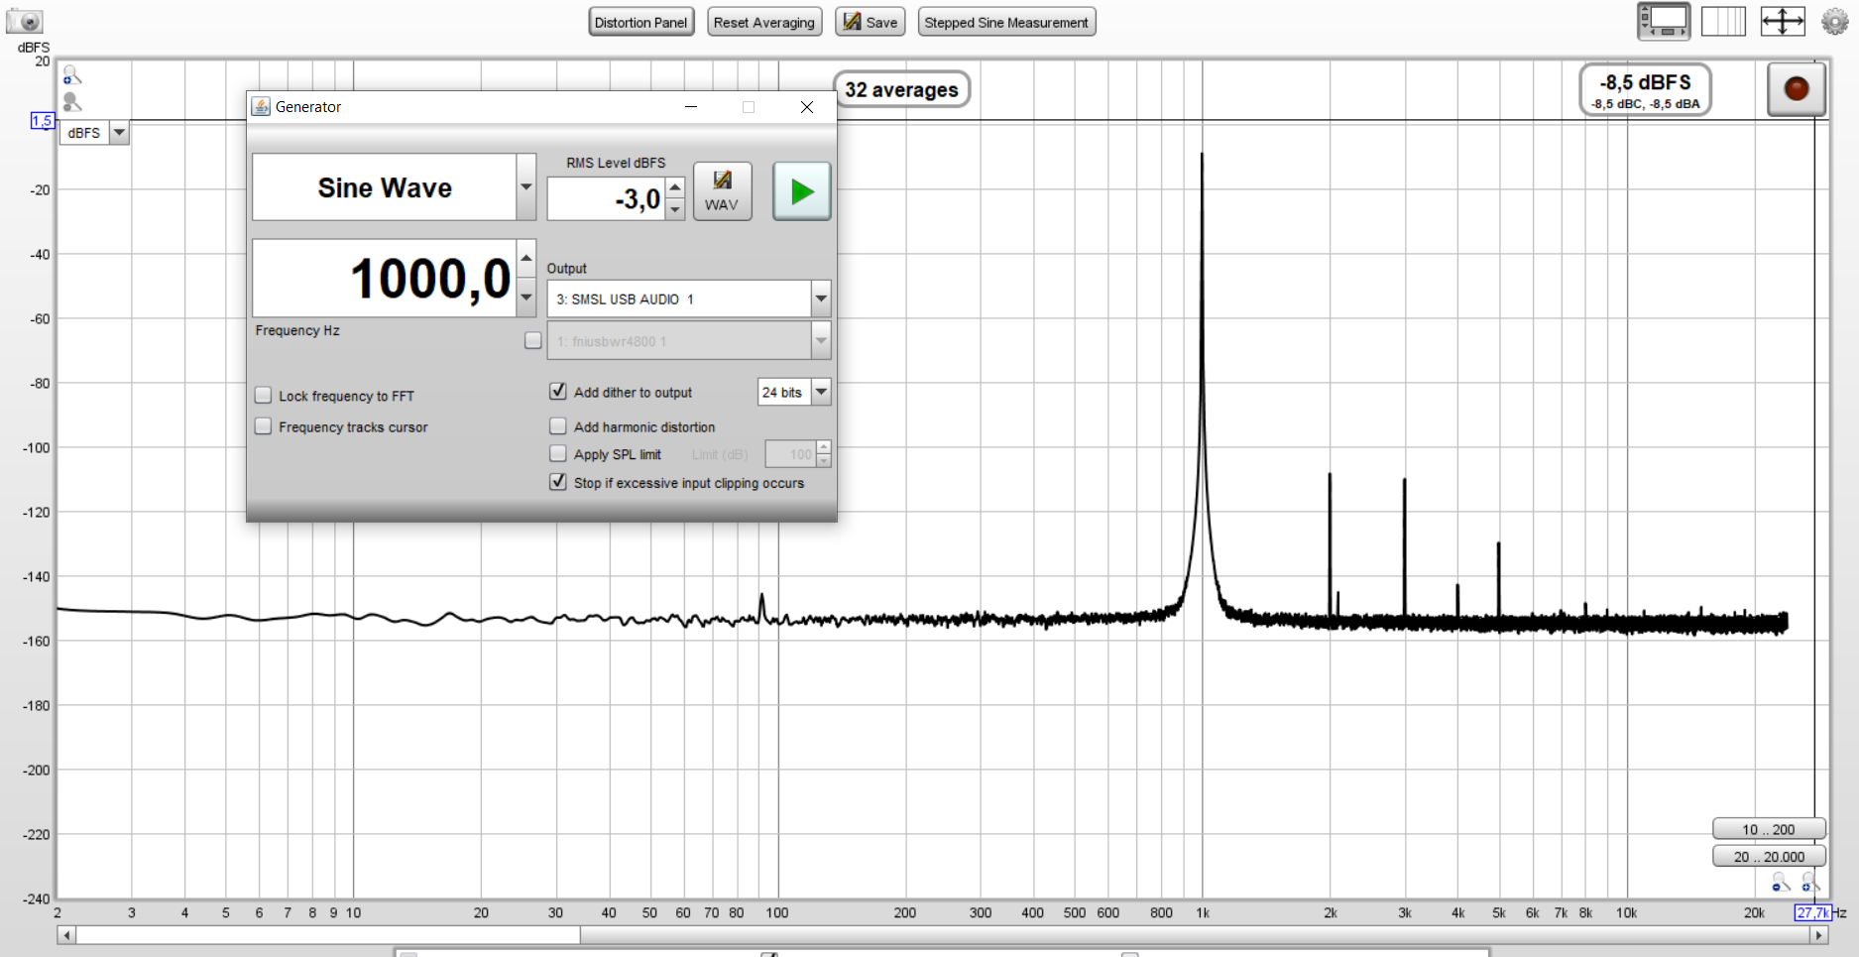Open the Sine Wave signal type dropdown
This screenshot has width=1859, height=957.
tap(526, 186)
